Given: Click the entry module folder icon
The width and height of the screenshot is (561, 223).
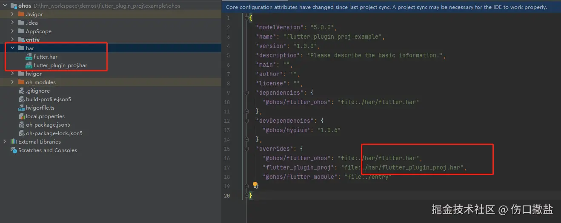Looking at the screenshot, I should point(22,40).
